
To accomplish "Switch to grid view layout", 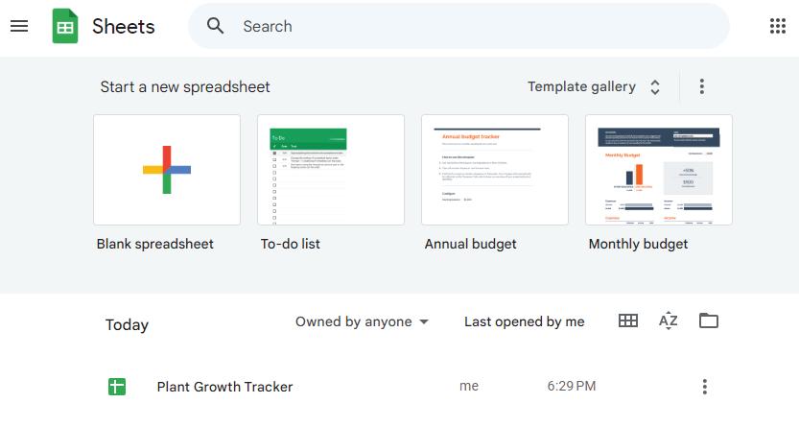I will [628, 321].
